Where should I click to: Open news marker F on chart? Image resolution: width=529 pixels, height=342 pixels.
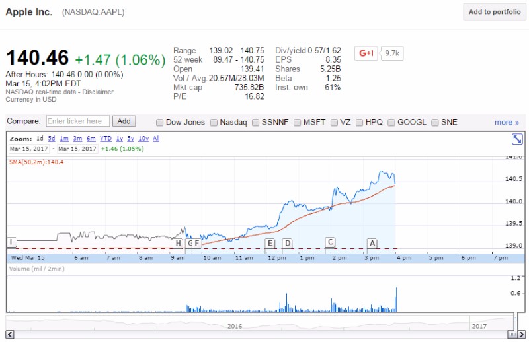196,243
